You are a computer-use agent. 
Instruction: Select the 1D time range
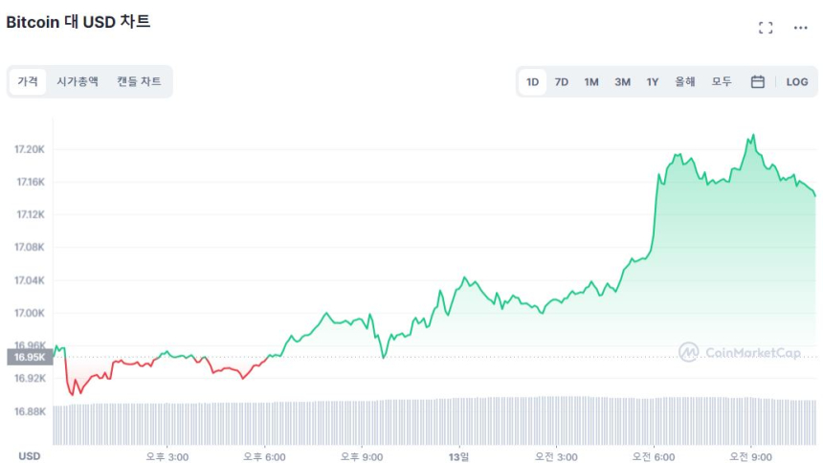[x=532, y=82]
